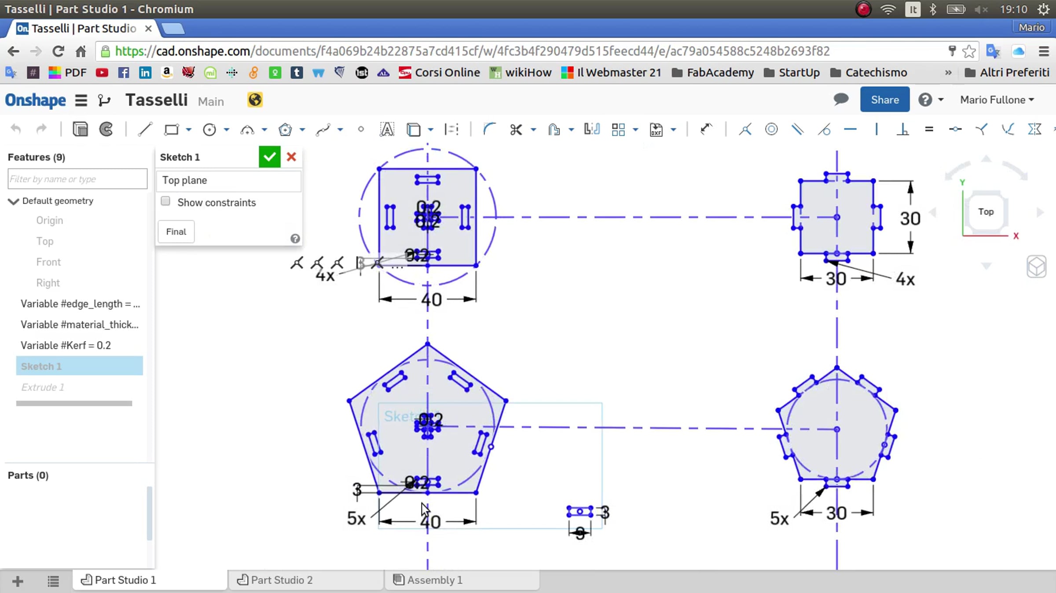Enable the Show constraints checkbox
Screen dimensions: 1056x593
coord(165,201)
